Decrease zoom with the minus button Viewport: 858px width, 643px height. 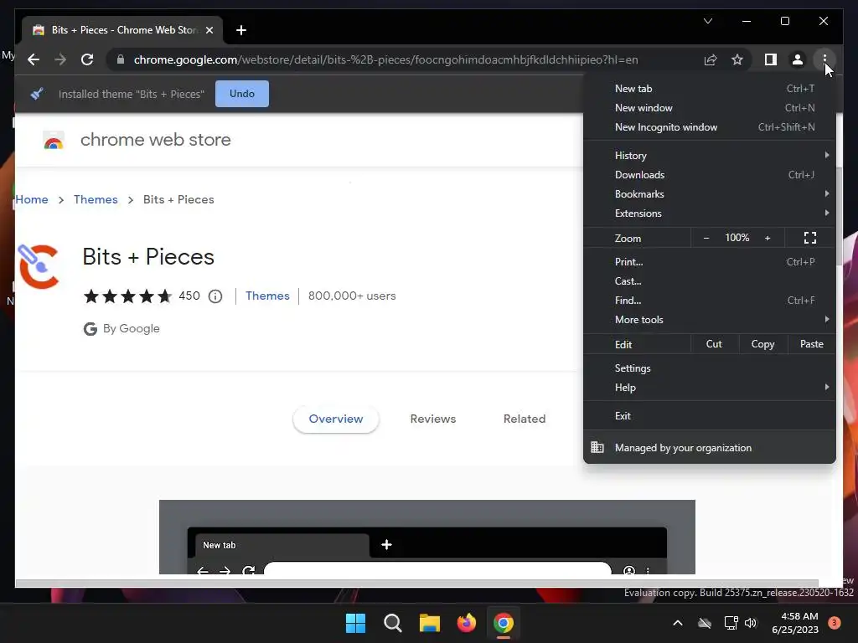[x=706, y=238]
